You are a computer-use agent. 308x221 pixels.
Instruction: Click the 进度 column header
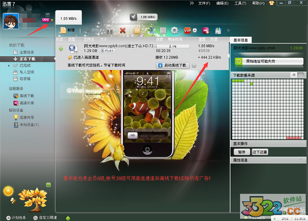tap(159, 39)
